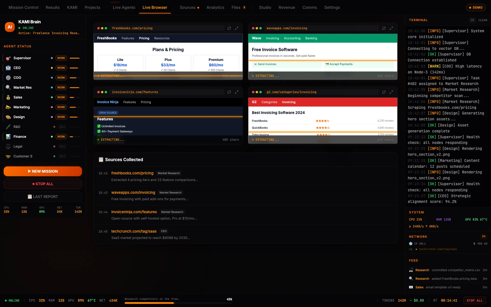Refresh the waveapps.com/invoicing browser panel

(384, 28)
